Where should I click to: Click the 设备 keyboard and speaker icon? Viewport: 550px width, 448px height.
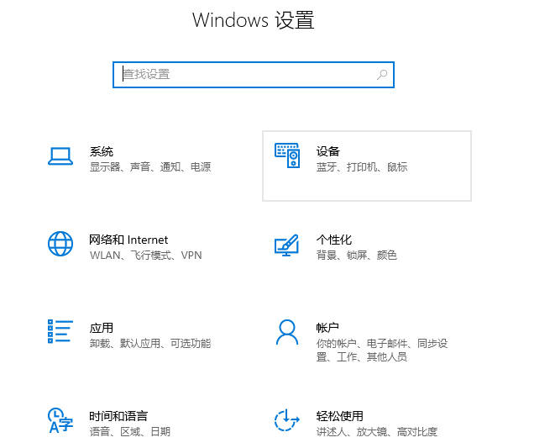287,155
